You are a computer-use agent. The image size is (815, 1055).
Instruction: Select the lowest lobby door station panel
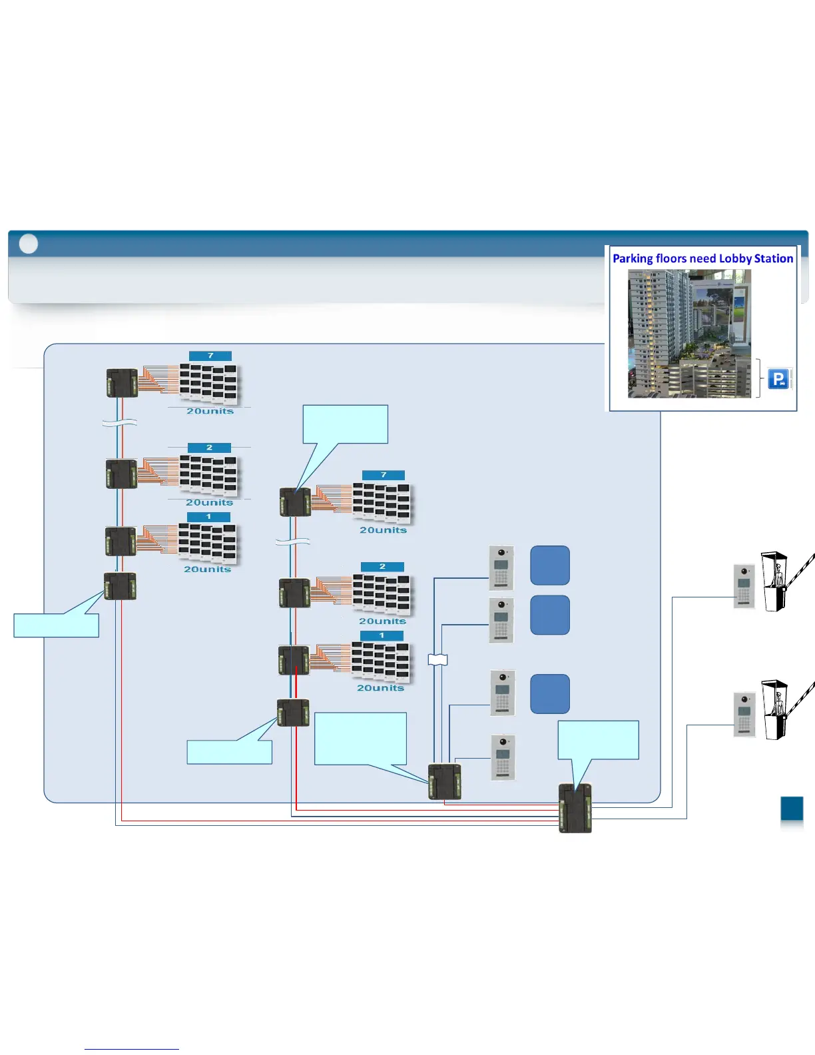tap(503, 757)
